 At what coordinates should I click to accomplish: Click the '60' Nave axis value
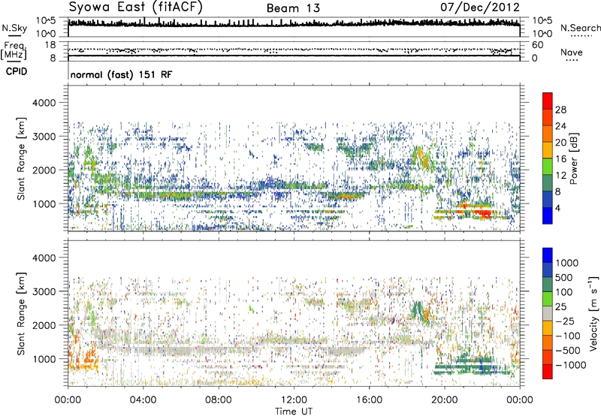pos(537,45)
